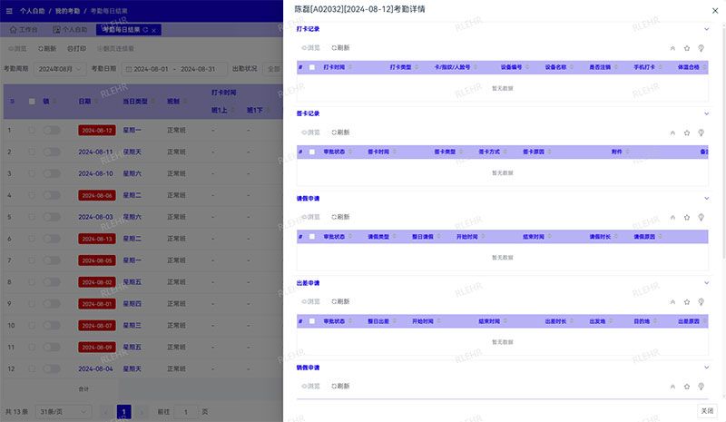Click the star icon in 签卡记录 toolbar

click(687, 132)
